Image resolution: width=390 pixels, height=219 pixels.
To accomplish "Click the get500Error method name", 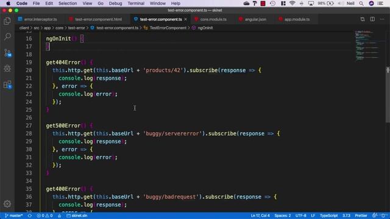I will coord(63,126).
